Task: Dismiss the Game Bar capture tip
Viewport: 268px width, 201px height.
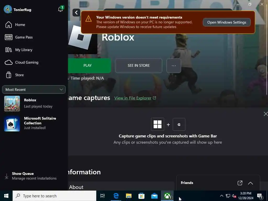Action: click(265, 114)
